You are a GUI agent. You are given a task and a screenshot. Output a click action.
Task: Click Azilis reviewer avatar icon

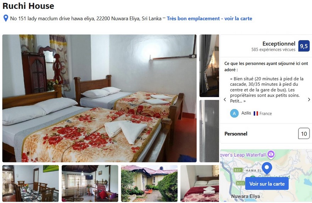point(234,113)
